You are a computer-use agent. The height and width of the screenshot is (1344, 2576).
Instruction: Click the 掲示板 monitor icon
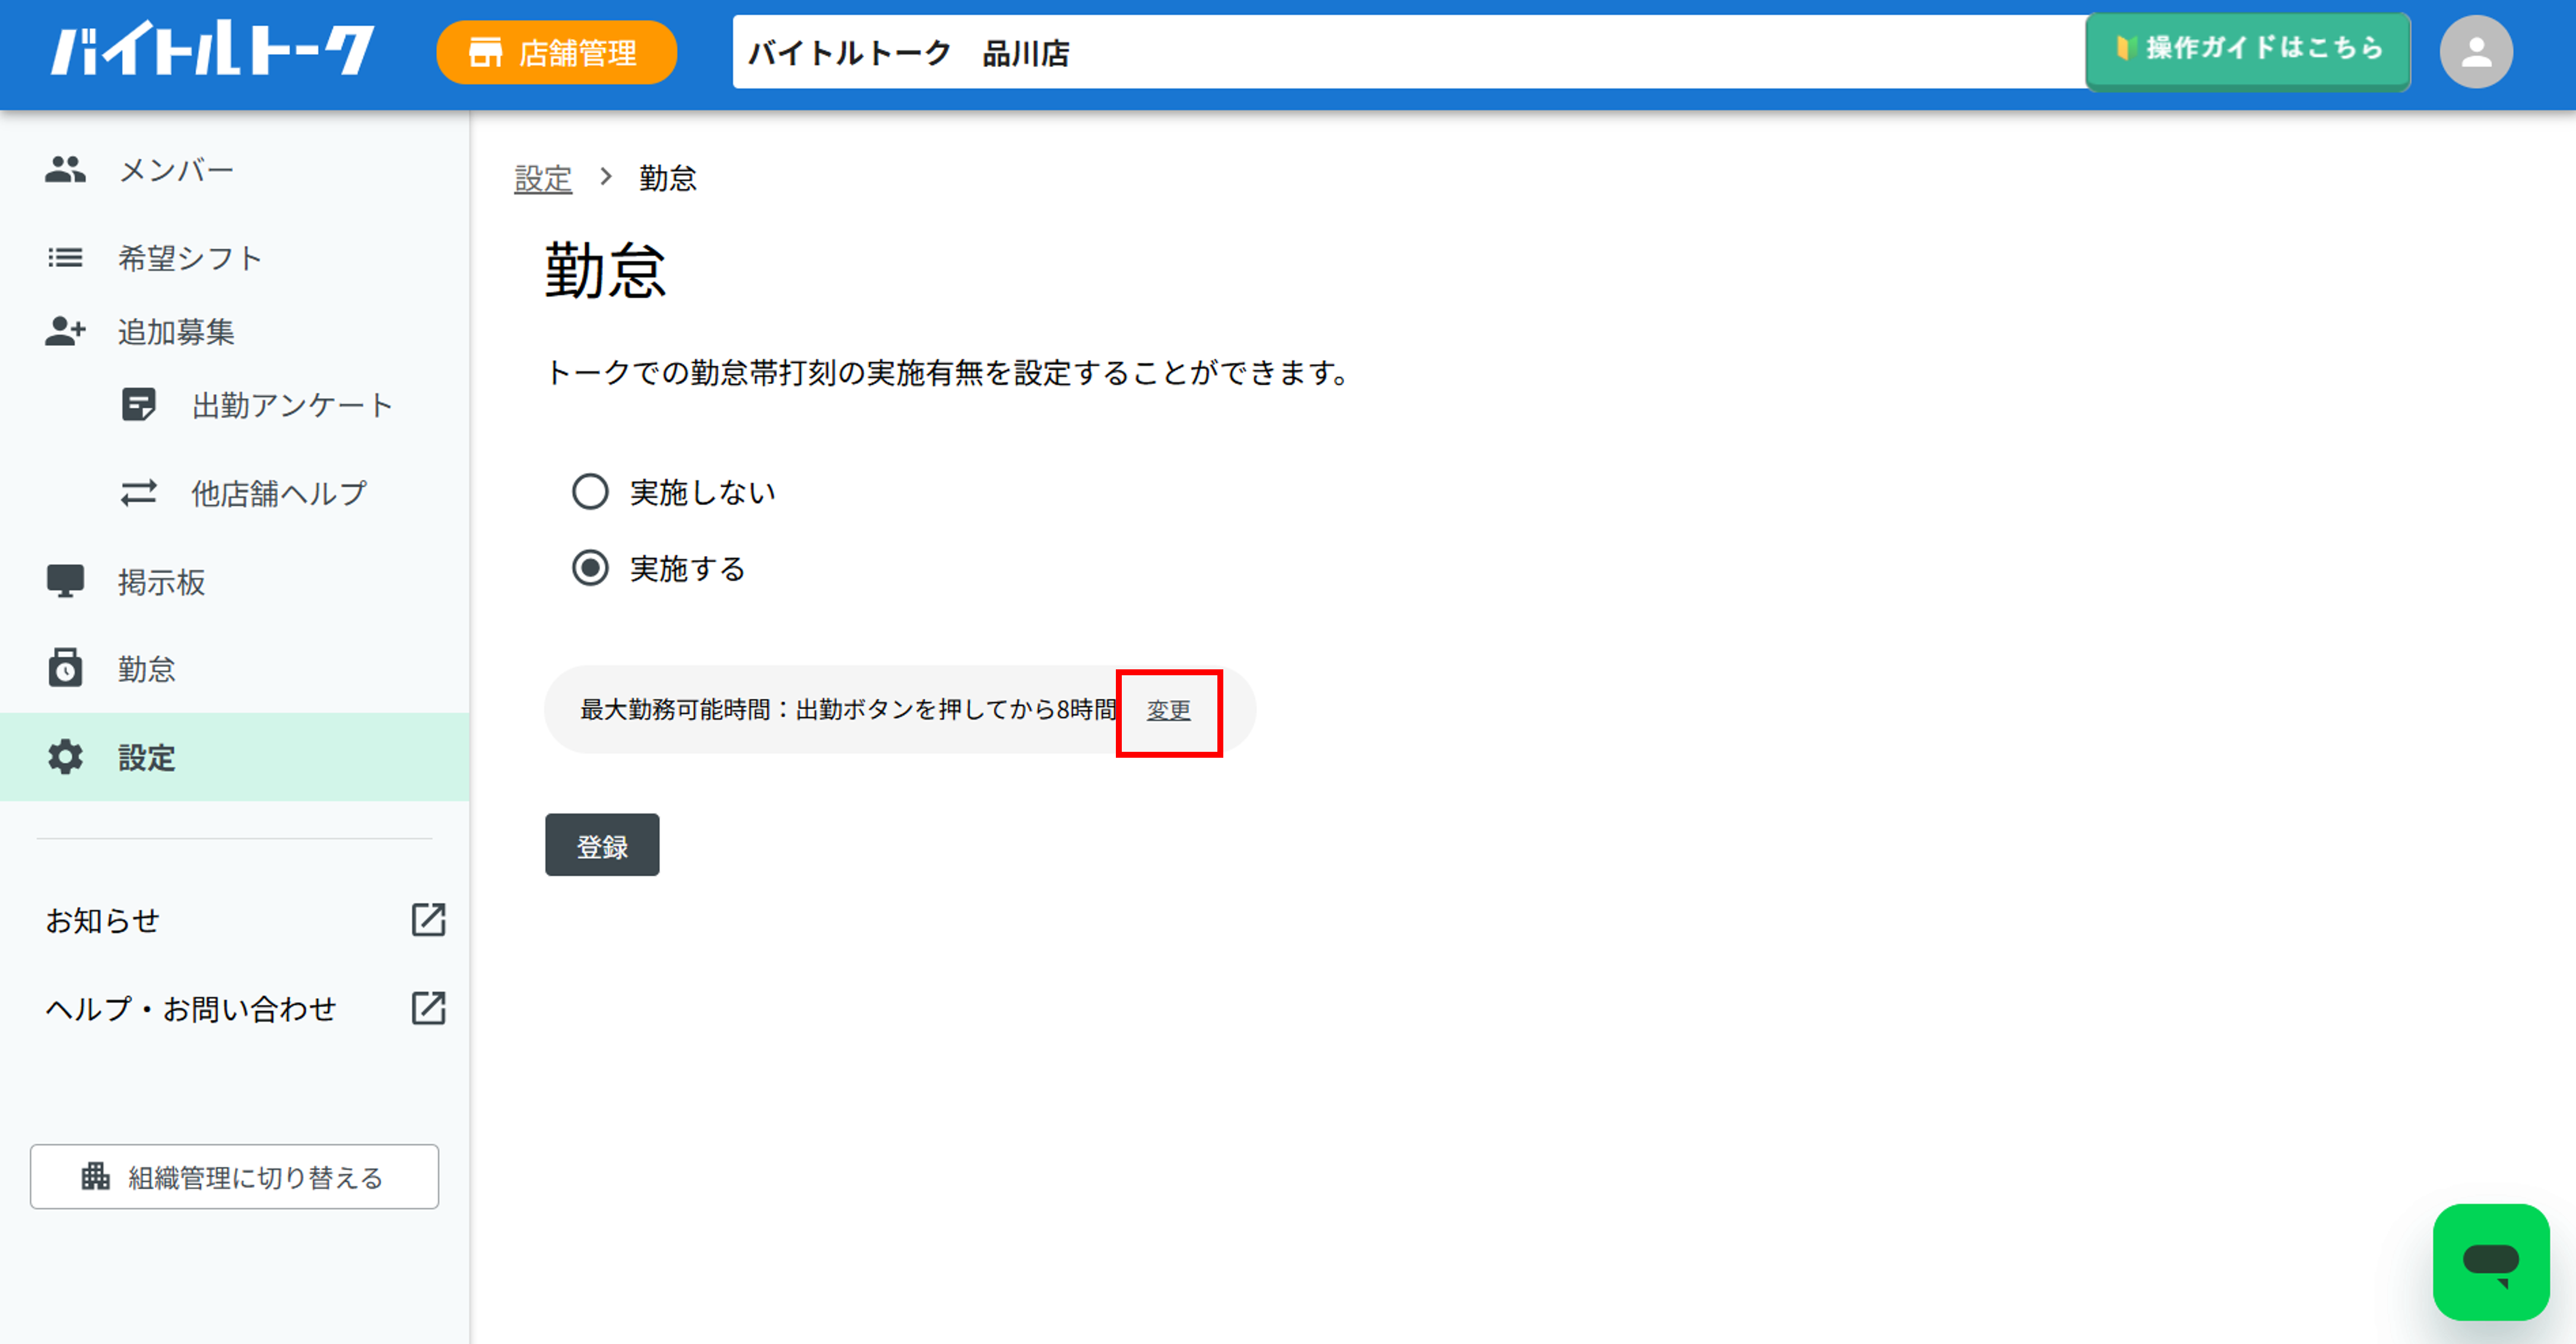pyautogui.click(x=65, y=581)
